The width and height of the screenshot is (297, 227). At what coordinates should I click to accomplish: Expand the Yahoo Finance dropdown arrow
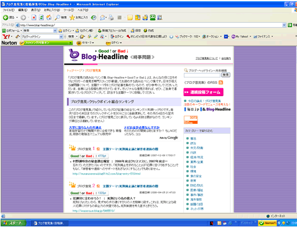tap(272, 36)
